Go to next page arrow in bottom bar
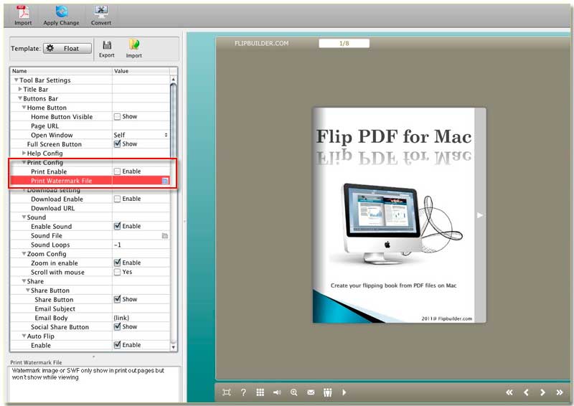This screenshot has height=406, width=574. [x=542, y=392]
